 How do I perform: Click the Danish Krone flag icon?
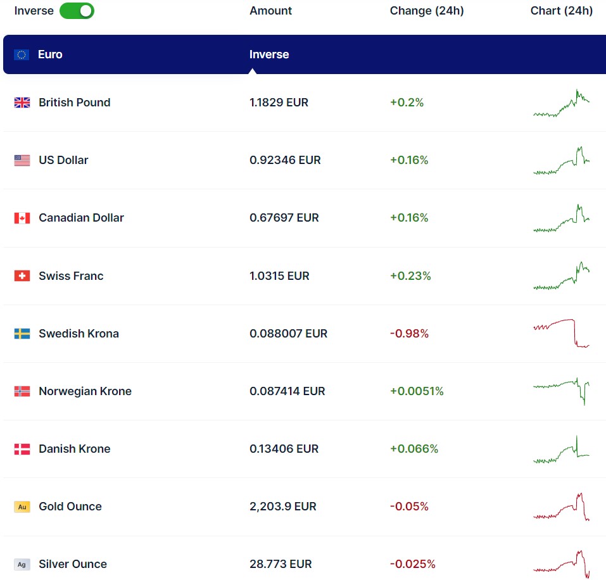coord(22,449)
